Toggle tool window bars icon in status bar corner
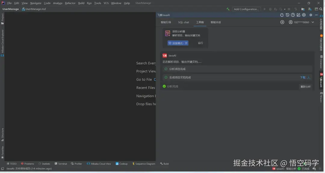Viewport: 325px width, 173px height. click(2, 169)
